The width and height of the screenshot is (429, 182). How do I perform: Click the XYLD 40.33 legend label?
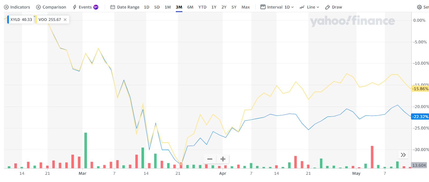tap(21, 20)
